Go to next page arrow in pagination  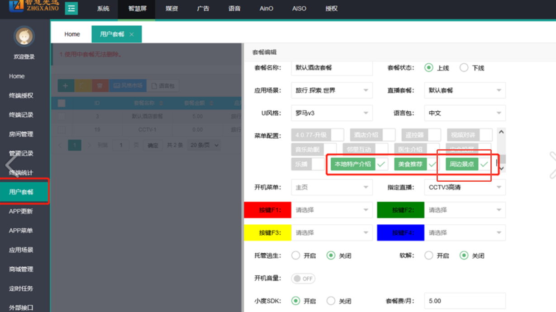[89, 145]
